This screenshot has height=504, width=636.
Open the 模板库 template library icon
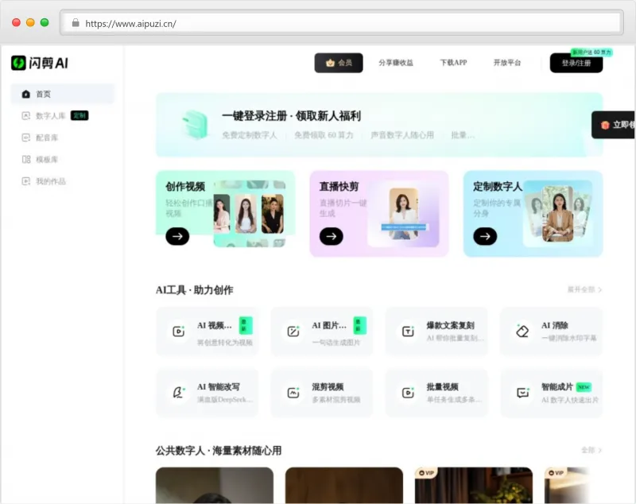pyautogui.click(x=25, y=159)
